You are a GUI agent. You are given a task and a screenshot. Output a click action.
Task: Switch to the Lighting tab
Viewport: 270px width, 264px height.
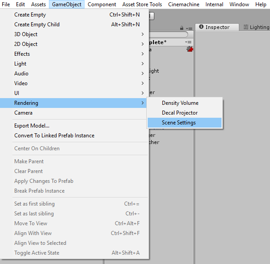257,27
